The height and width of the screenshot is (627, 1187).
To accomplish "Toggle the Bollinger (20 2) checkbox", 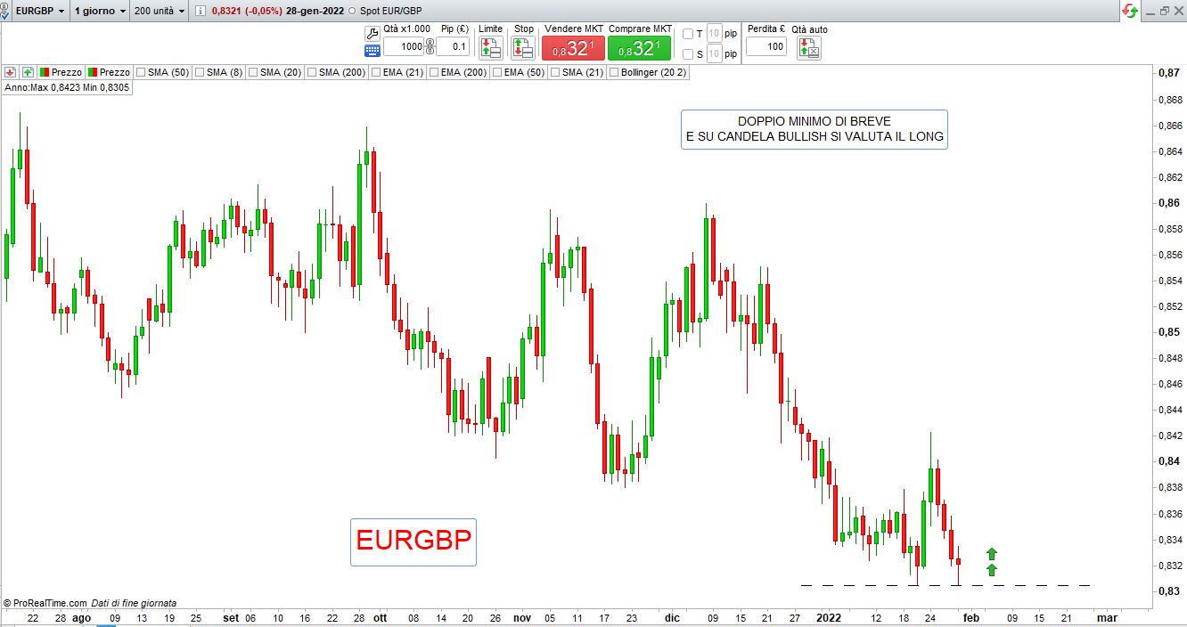I will pyautogui.click(x=614, y=72).
